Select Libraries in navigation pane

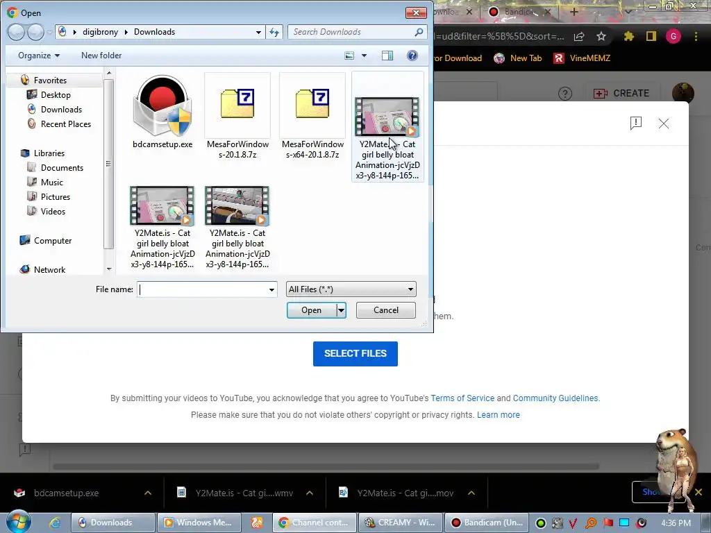tap(49, 153)
